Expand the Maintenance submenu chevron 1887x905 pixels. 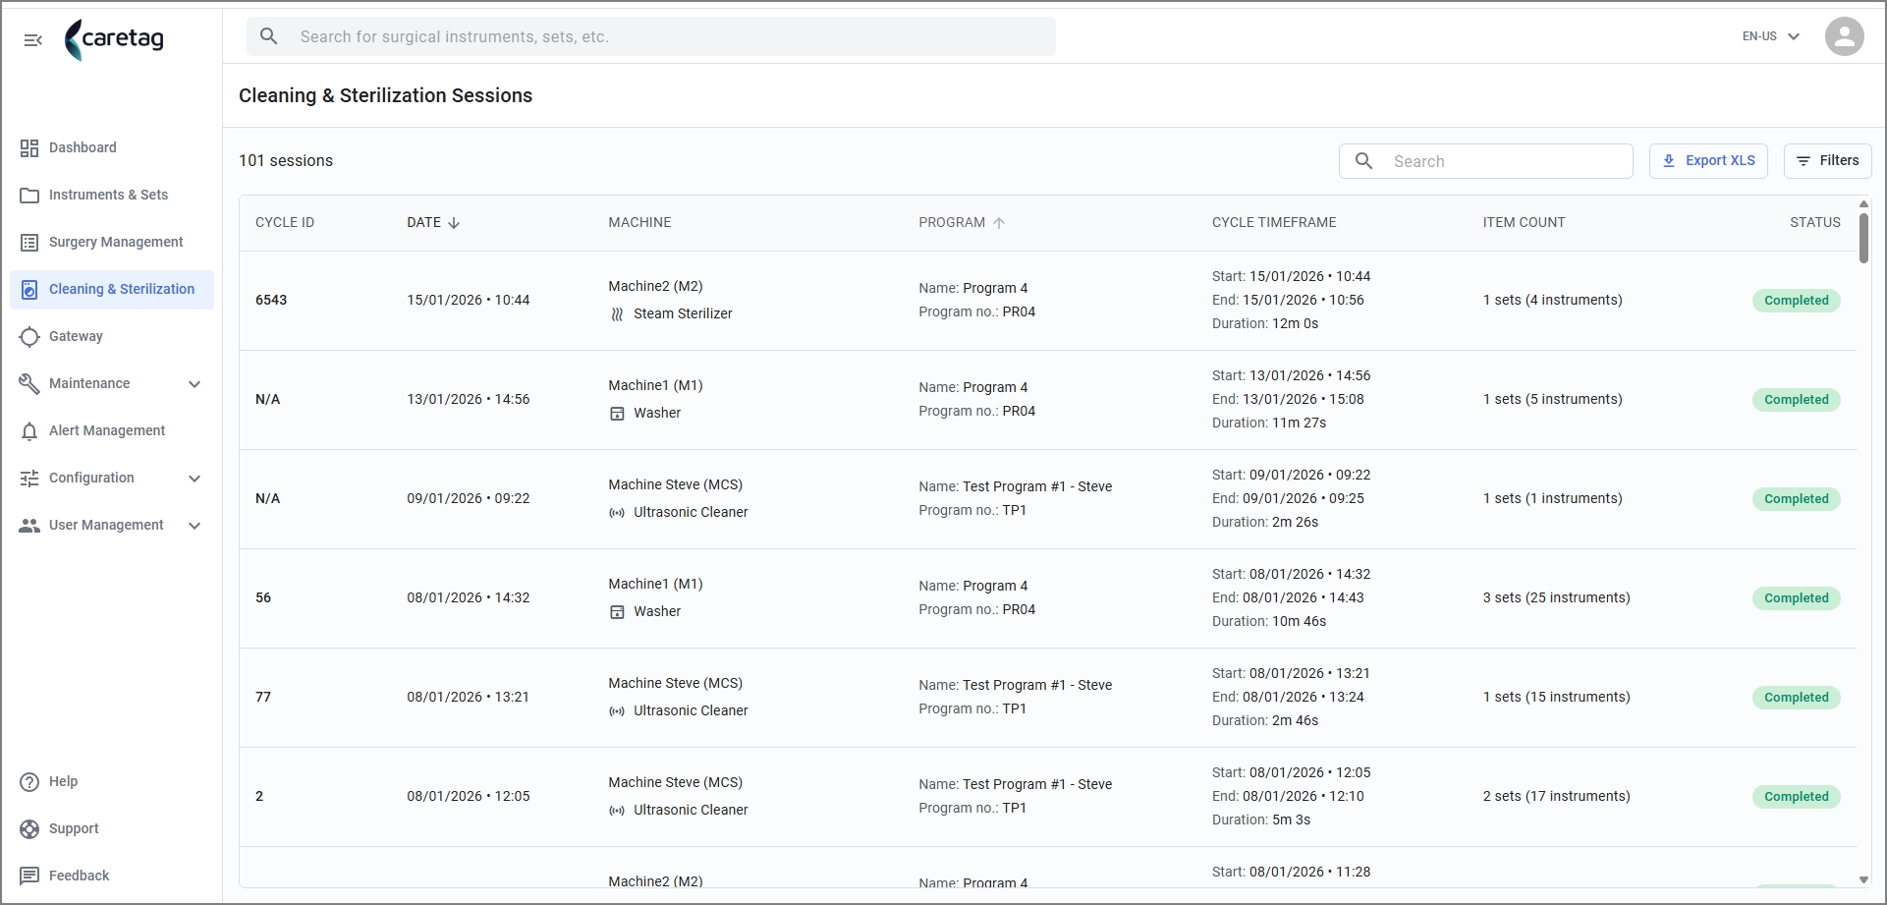click(x=194, y=384)
